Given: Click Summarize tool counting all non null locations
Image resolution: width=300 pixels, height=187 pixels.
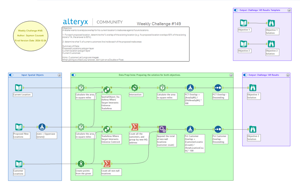Looking at the screenshot, I should (x=107, y=164).
